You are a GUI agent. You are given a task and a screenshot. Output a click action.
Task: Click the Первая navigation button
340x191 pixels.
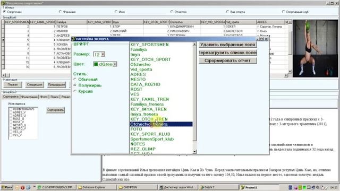(x=13, y=85)
